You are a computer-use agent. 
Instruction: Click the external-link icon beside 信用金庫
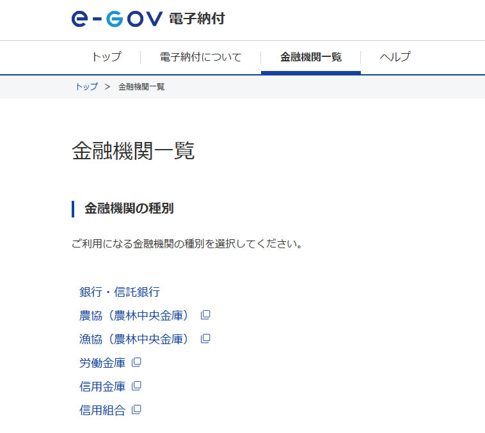(x=136, y=386)
